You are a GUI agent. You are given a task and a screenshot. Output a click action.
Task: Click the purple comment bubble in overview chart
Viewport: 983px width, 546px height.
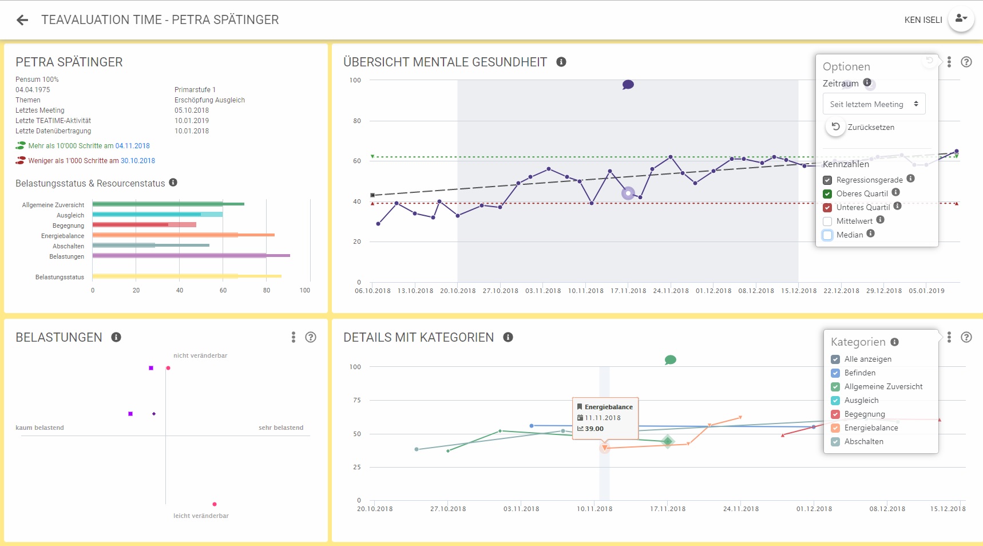(x=628, y=85)
